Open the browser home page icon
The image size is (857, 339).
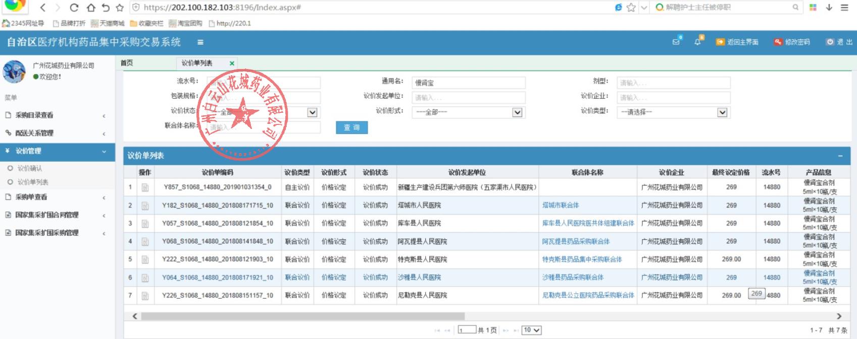90,8
